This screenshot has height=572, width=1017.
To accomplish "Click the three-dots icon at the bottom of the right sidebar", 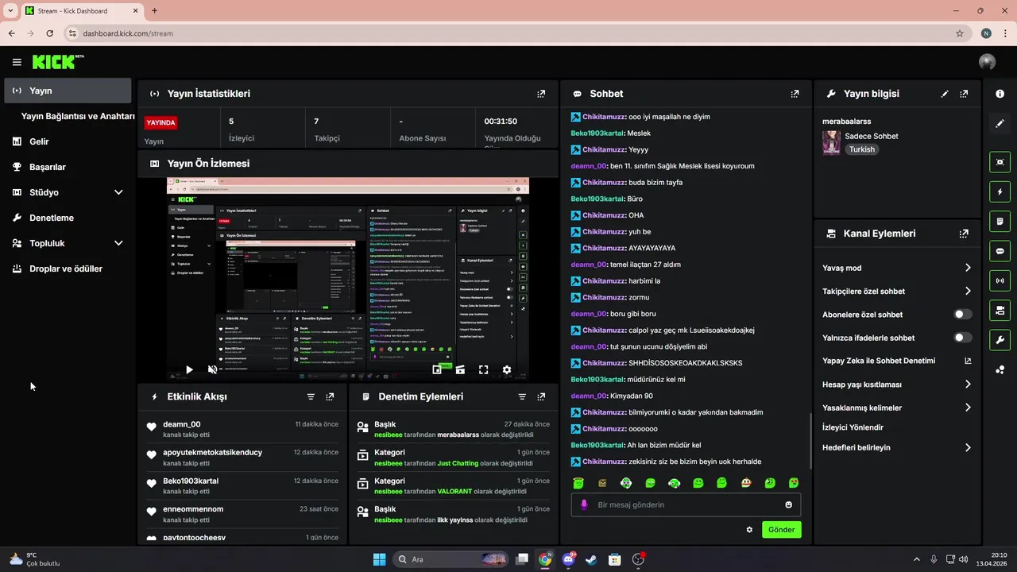I will [1000, 369].
